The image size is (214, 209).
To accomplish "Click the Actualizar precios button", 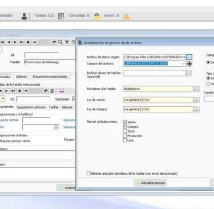I will (x=150, y=183).
